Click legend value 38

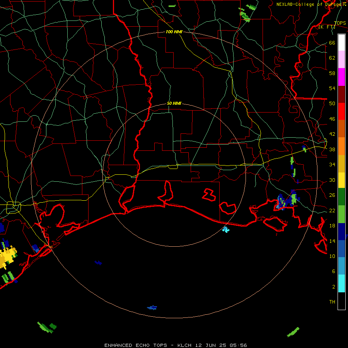332,149
